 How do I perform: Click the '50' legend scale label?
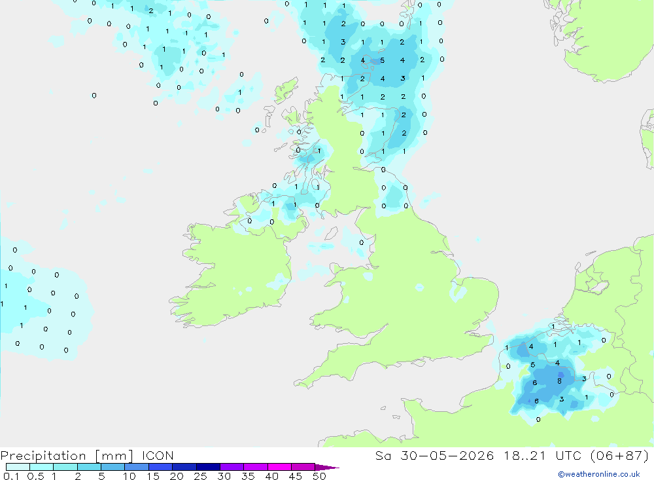(319, 476)
